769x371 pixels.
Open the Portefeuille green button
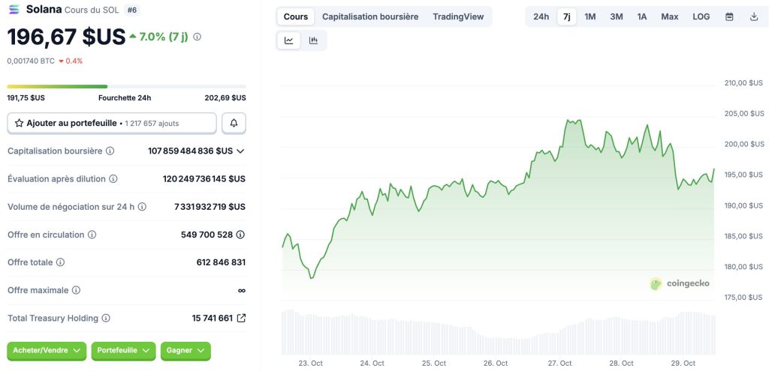(123, 350)
